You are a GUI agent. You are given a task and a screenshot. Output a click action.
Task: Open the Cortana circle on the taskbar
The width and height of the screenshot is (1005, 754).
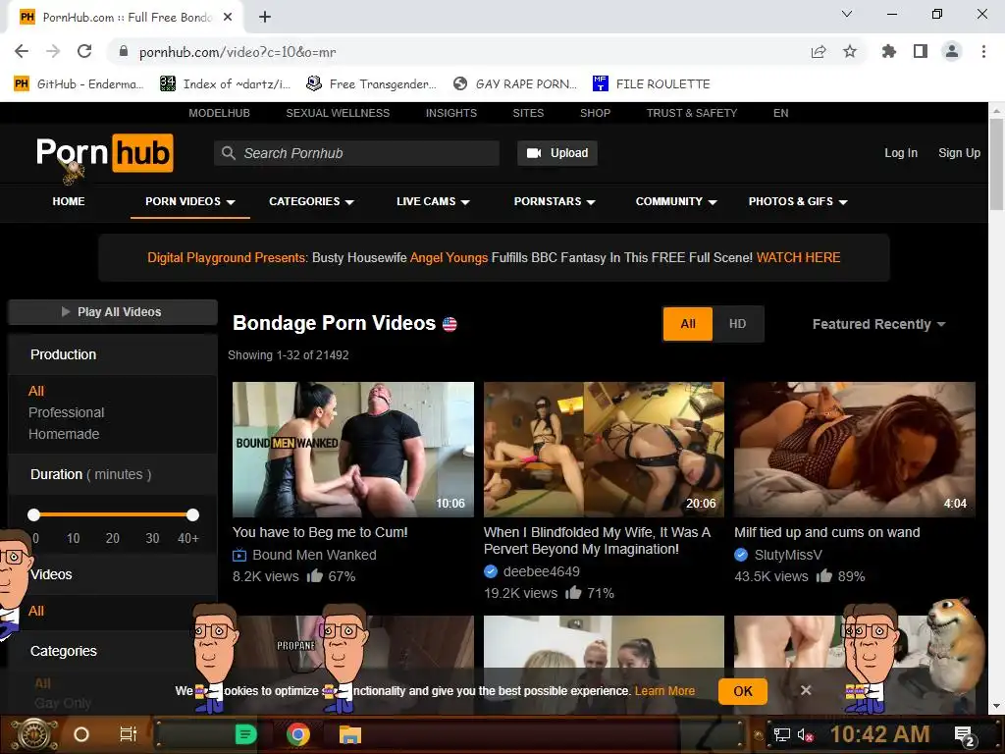pyautogui.click(x=81, y=734)
